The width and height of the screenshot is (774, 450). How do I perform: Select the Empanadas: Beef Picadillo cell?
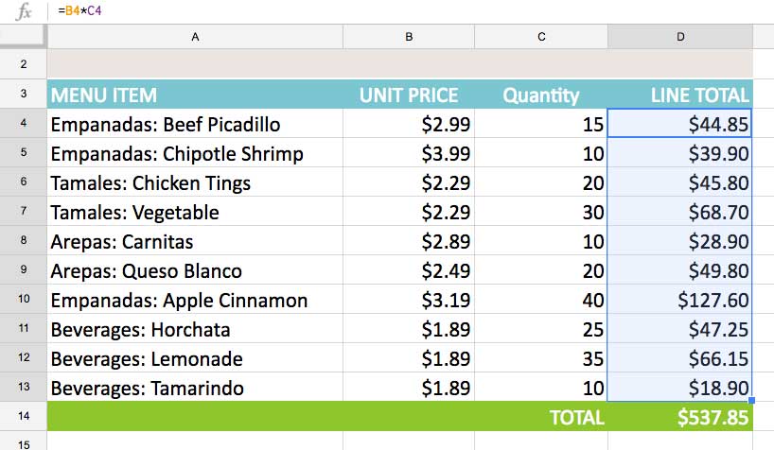(195, 125)
